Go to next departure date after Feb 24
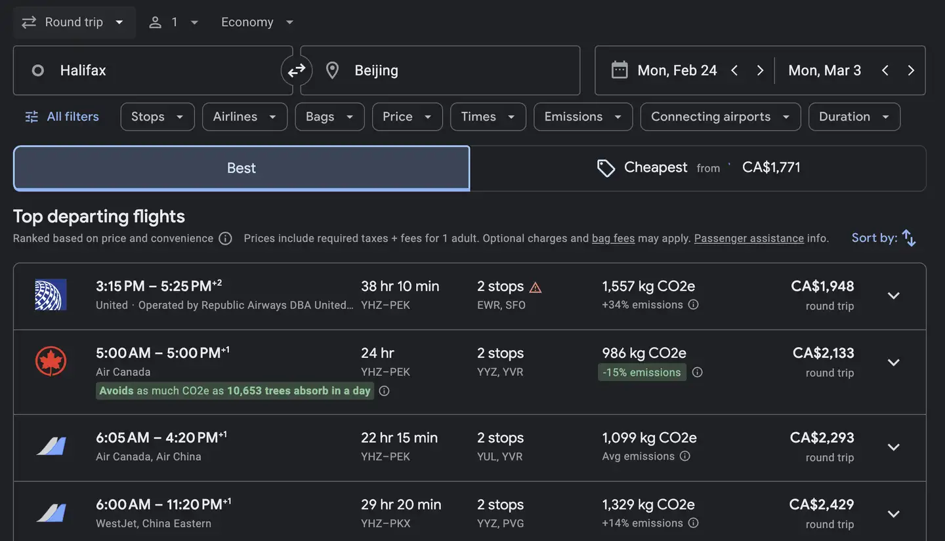Screen dimensions: 945x541 [x=760, y=71]
